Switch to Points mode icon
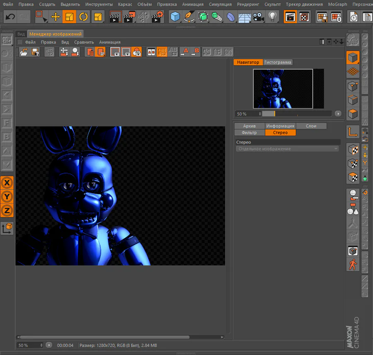Viewport: 373px width, 355px height. point(353,86)
